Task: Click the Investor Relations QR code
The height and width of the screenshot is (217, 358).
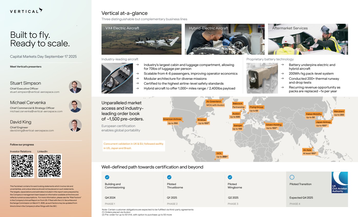Action: [22, 166]
